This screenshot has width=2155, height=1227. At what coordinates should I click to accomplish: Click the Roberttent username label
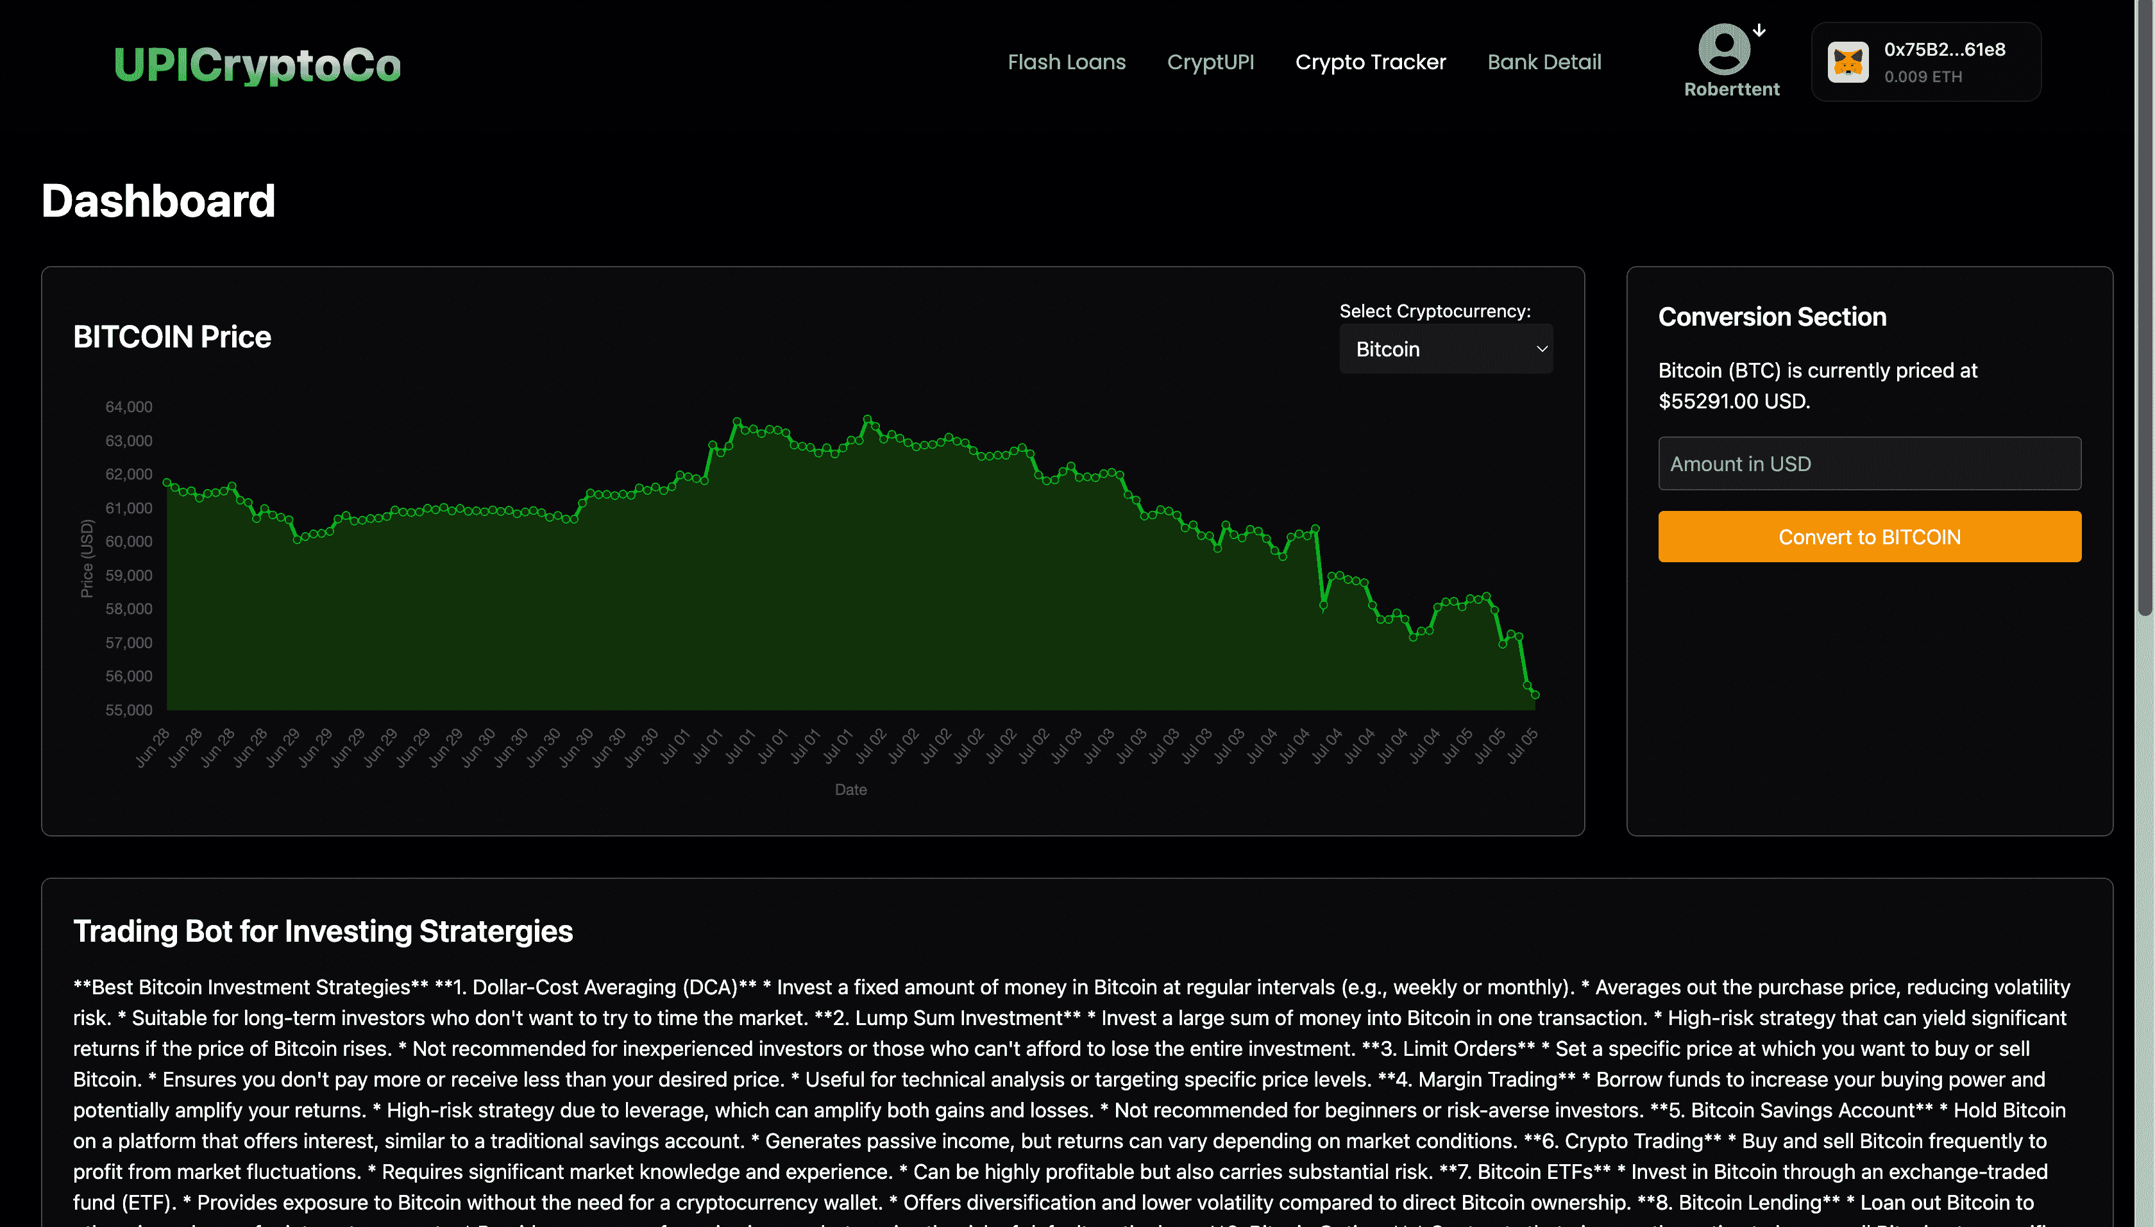click(x=1731, y=89)
